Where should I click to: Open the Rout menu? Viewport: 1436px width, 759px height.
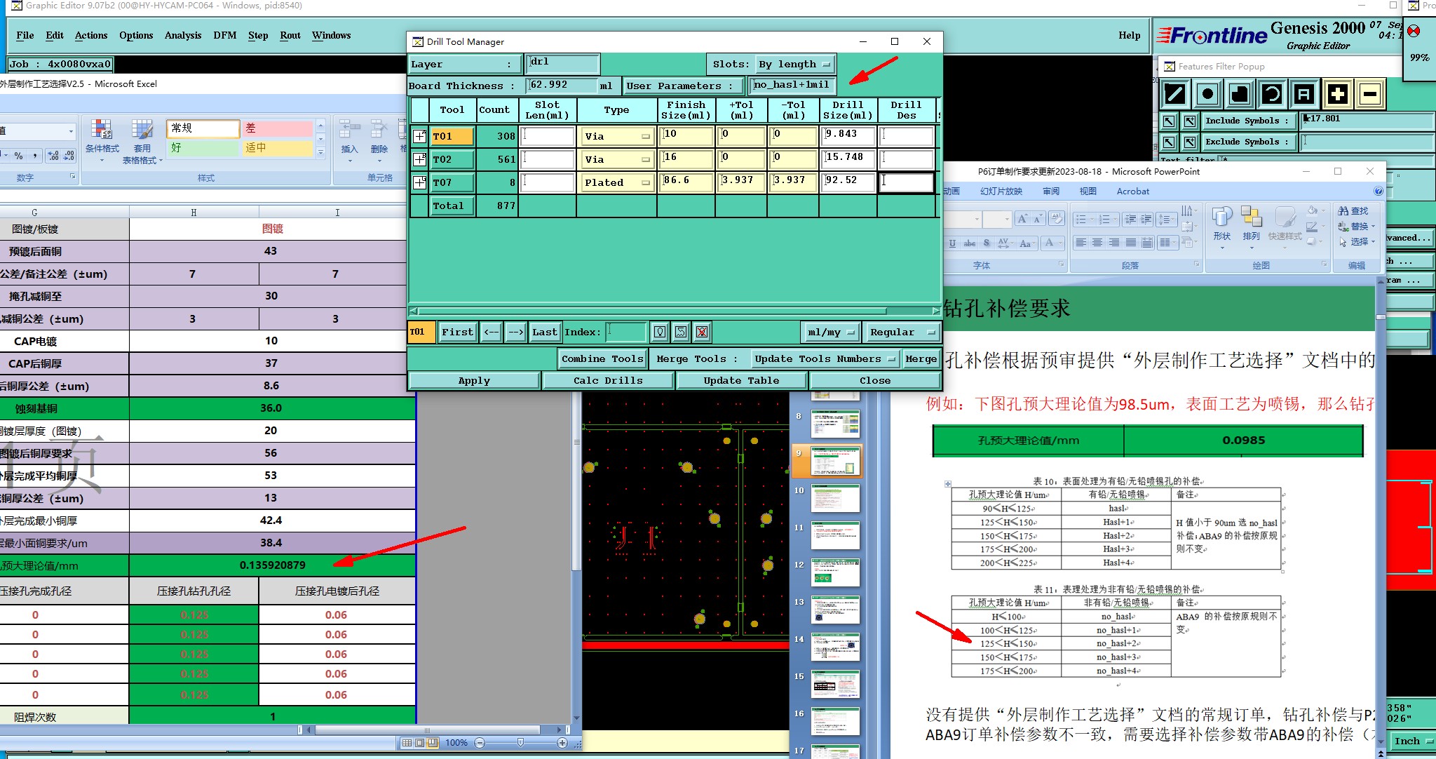click(290, 35)
